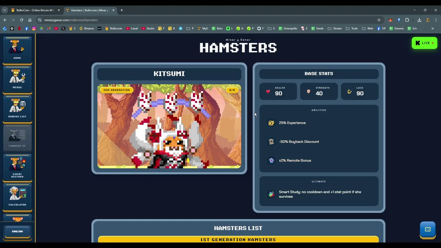Click the Health heart icon
The height and width of the screenshot is (248, 441).
(268, 91)
